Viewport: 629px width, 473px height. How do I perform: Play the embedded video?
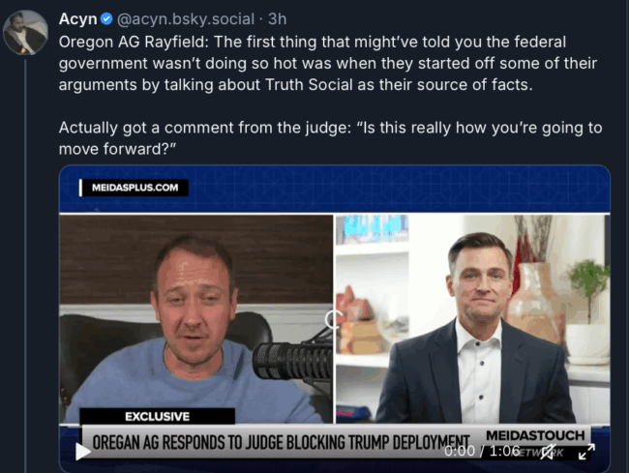point(83,452)
